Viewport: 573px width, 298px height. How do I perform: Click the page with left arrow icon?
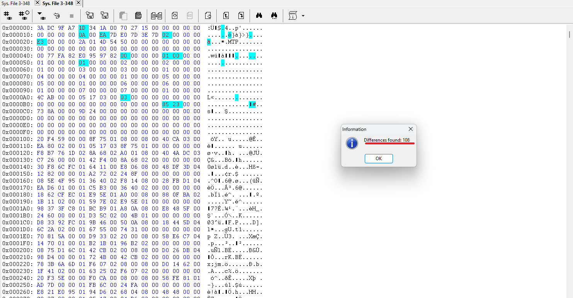tap(208, 15)
